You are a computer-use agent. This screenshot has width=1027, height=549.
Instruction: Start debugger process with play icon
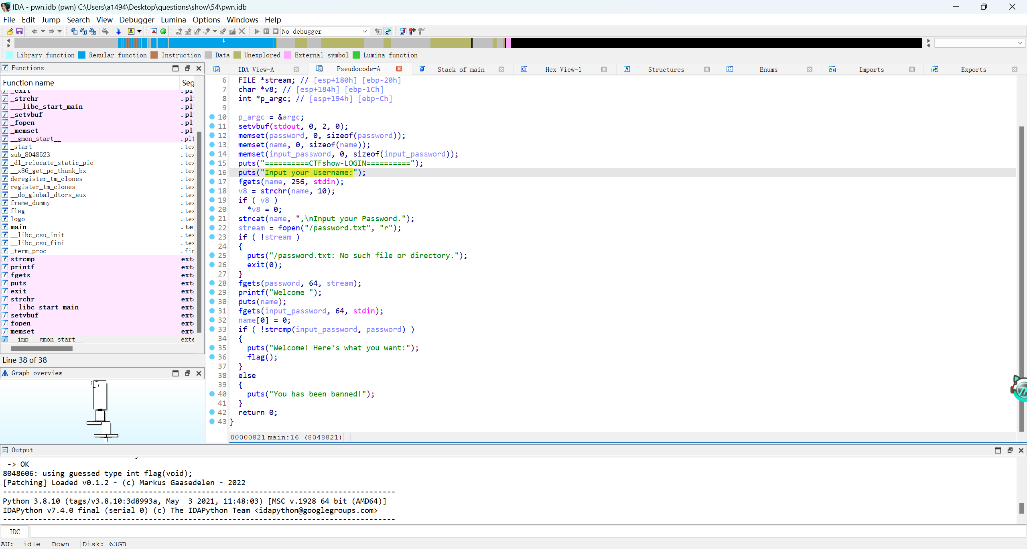[257, 31]
